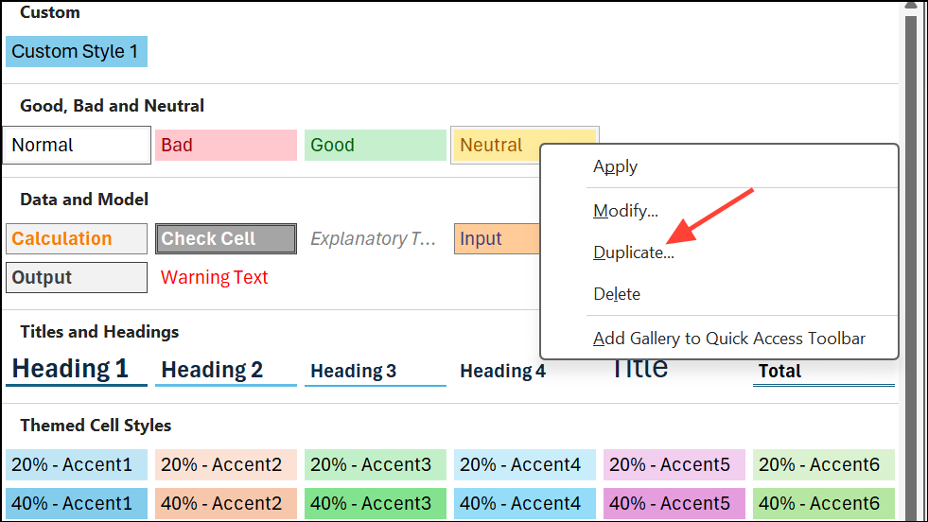Viewport: 928px width, 522px height.
Task: Apply the Good cell style
Action: tap(375, 146)
